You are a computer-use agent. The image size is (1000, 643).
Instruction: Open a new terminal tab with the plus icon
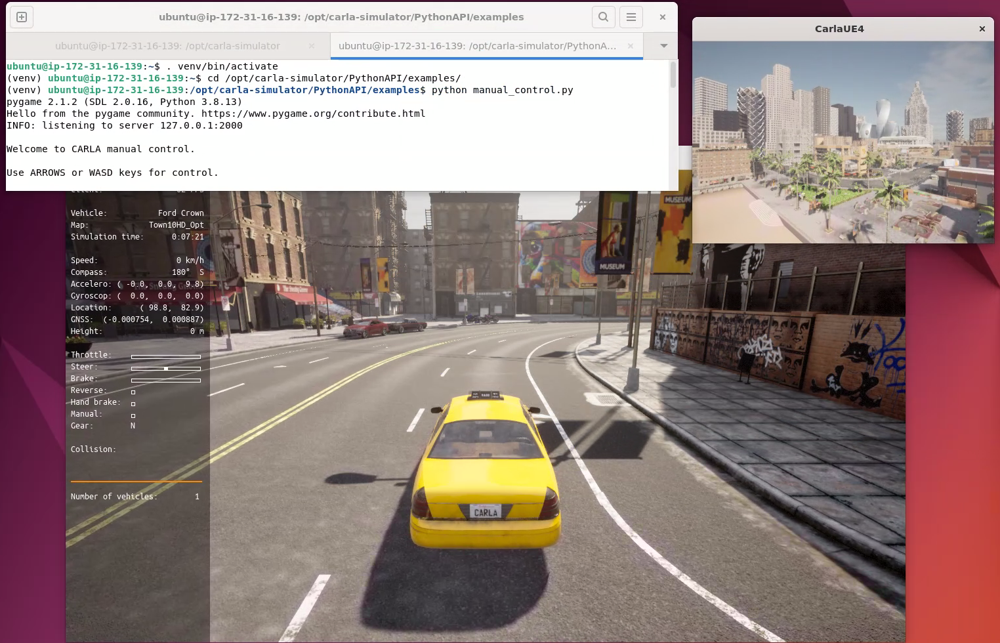point(22,17)
